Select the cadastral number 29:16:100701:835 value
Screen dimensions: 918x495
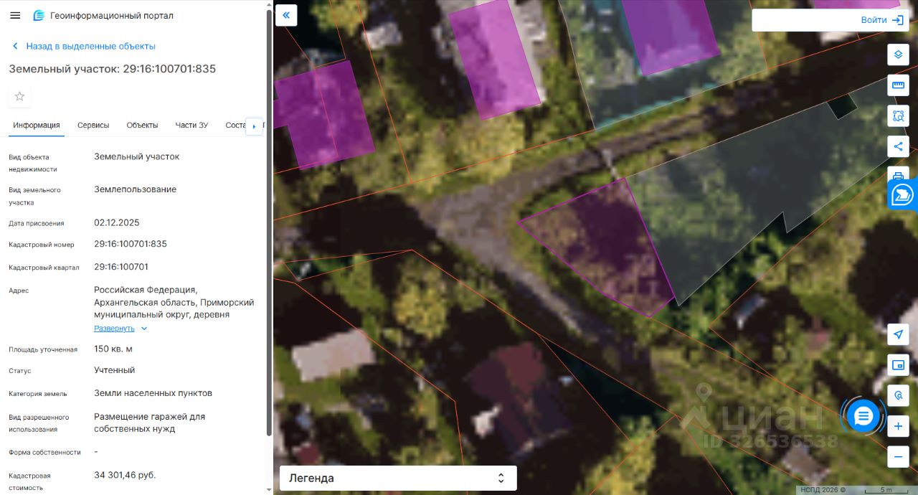(131, 244)
